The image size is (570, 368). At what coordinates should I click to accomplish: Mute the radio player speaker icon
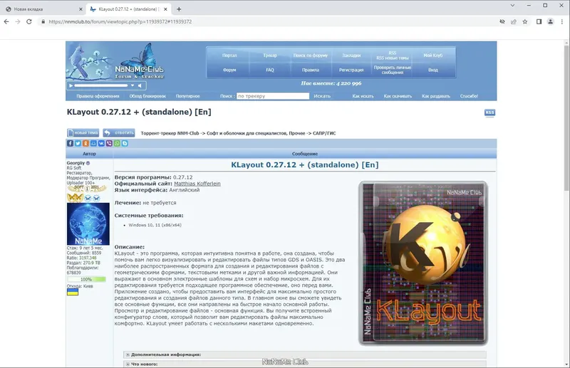(x=140, y=85)
